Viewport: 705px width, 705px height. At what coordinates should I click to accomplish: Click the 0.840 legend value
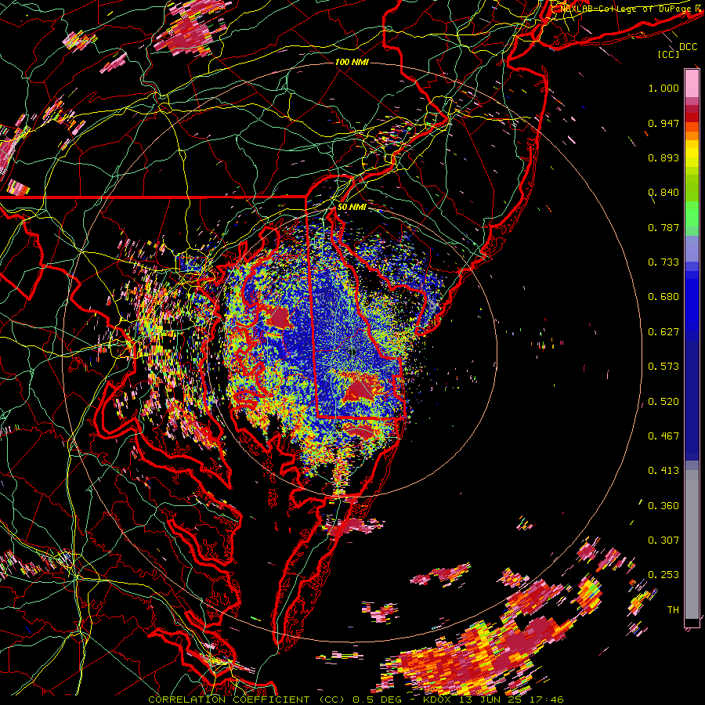663,193
